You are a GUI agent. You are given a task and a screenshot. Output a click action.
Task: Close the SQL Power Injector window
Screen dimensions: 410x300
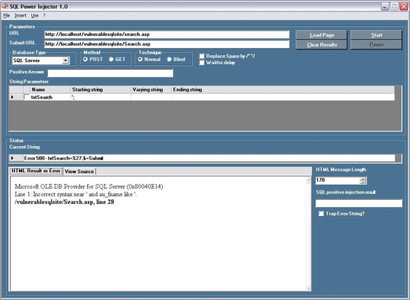pos(404,6)
